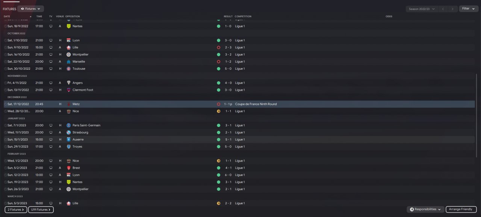Toggle the circle marker beside Sun, 9/10/2022
This screenshot has width=481, height=217.
(6, 48)
